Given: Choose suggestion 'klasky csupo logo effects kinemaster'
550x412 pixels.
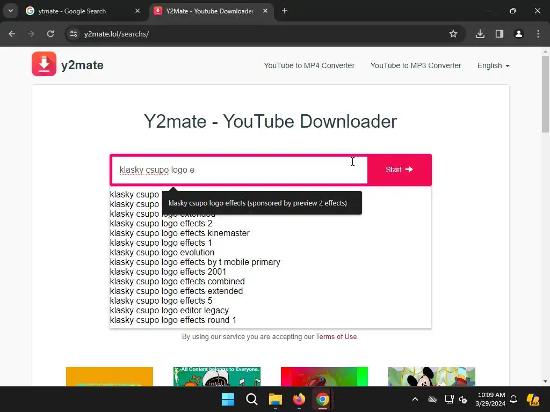Looking at the screenshot, I should coord(179,233).
